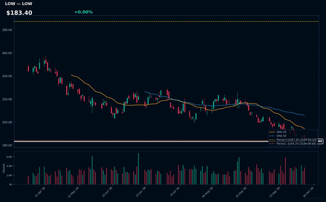Click the 240.00 price axis label

[7, 76]
